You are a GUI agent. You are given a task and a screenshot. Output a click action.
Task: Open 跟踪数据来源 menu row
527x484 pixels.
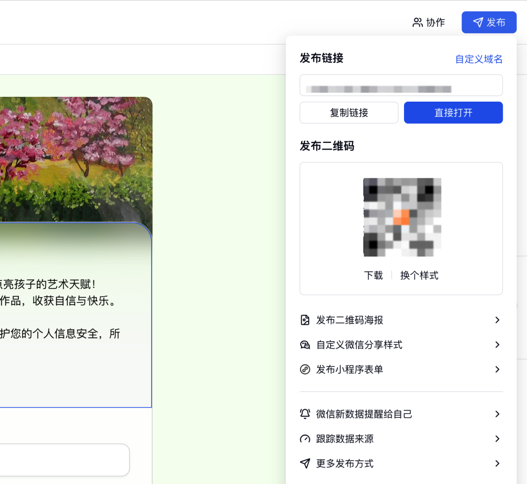345,439
